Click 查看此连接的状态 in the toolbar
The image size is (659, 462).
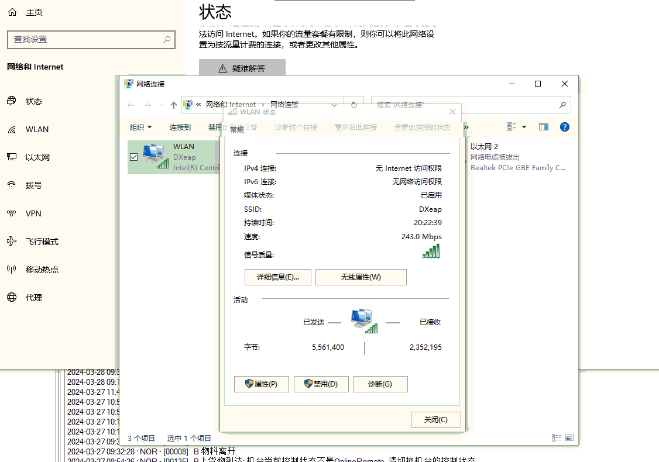click(423, 127)
